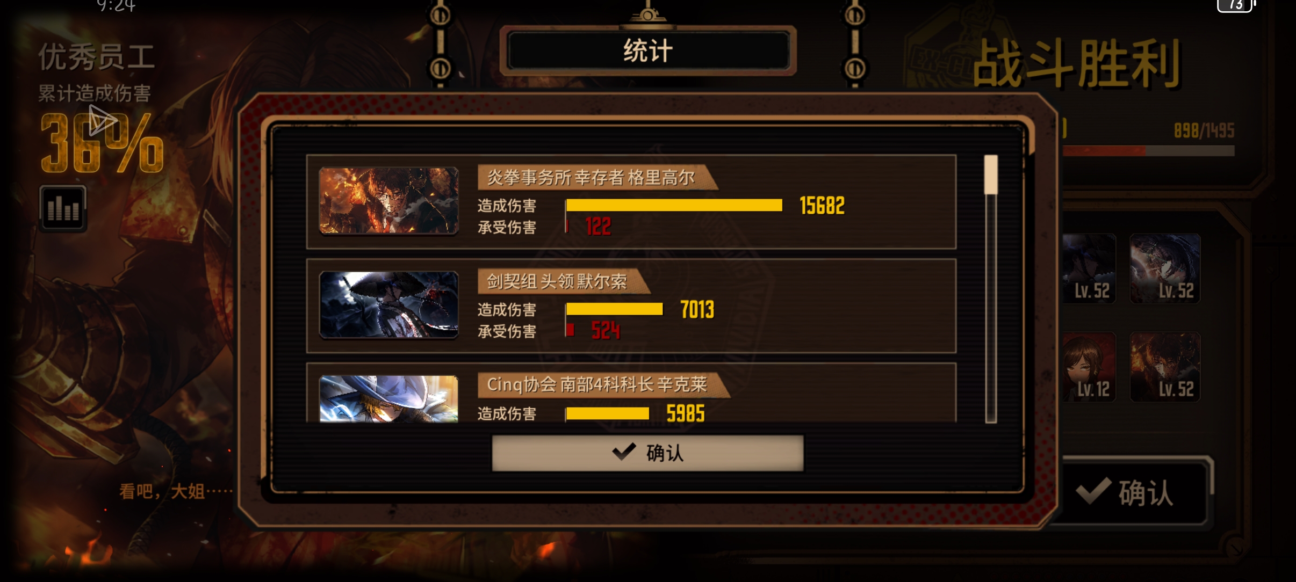Click the 优秀员工 heading

pos(97,57)
